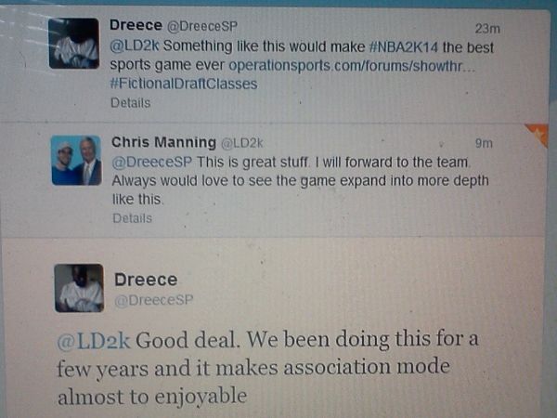Image resolution: width=557 pixels, height=418 pixels.
Task: Click the Dreece name on the top tweet
Action: coord(136,25)
